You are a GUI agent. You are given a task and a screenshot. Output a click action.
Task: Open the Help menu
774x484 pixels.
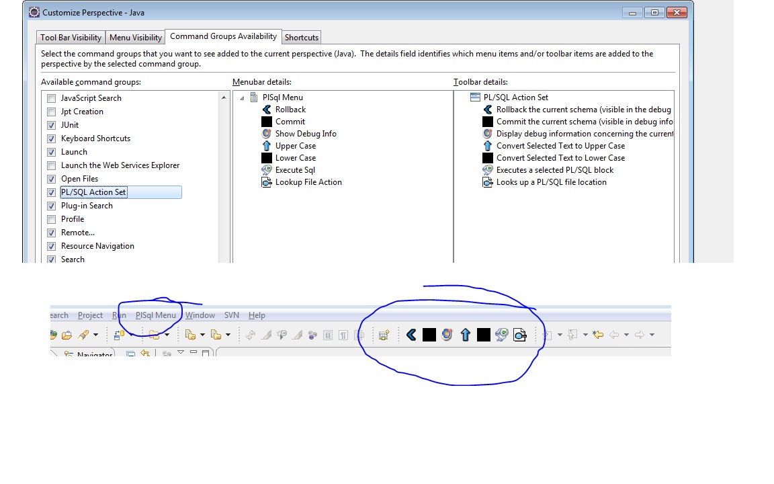[257, 315]
